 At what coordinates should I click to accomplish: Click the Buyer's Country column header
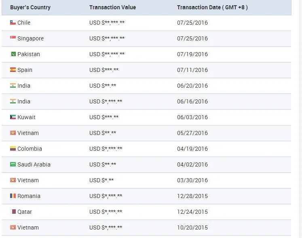click(x=30, y=7)
